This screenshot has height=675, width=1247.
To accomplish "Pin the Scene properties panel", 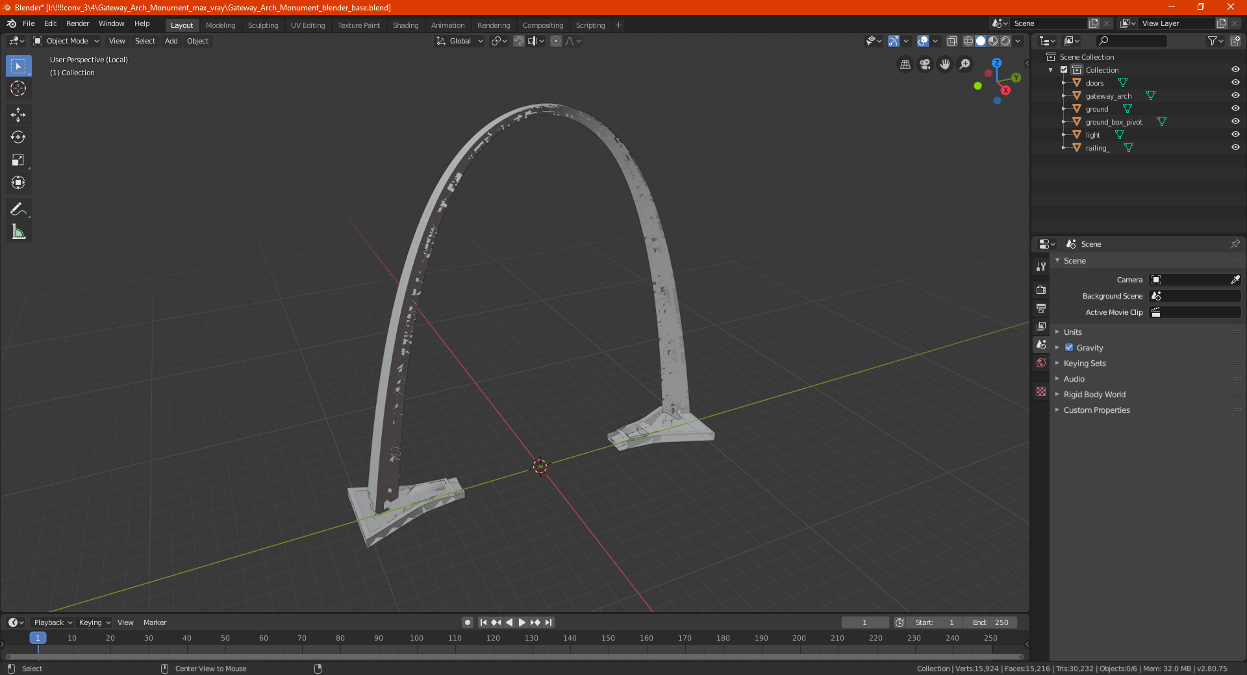I will pyautogui.click(x=1235, y=244).
